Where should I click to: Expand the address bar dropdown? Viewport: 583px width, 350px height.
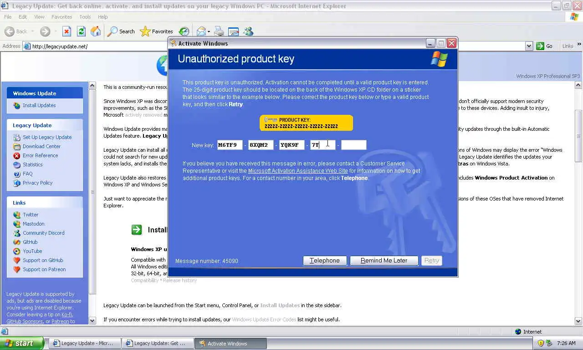click(529, 46)
